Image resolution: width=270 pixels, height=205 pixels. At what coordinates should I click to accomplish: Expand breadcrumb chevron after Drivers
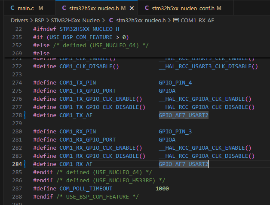(31, 21)
